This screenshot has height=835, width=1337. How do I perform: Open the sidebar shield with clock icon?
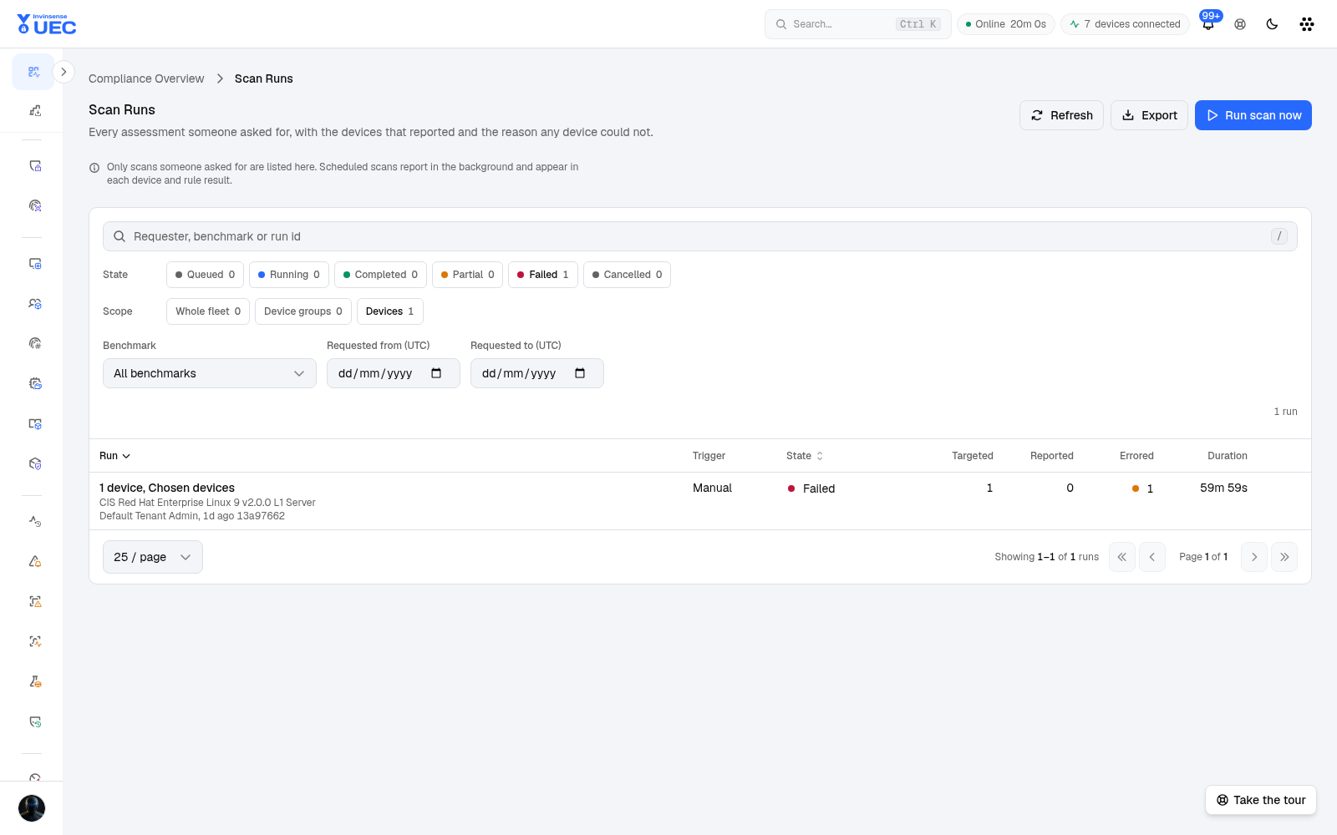(35, 721)
